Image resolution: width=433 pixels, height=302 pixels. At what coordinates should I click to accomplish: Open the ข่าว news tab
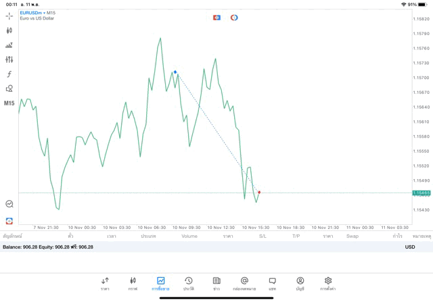click(x=216, y=283)
